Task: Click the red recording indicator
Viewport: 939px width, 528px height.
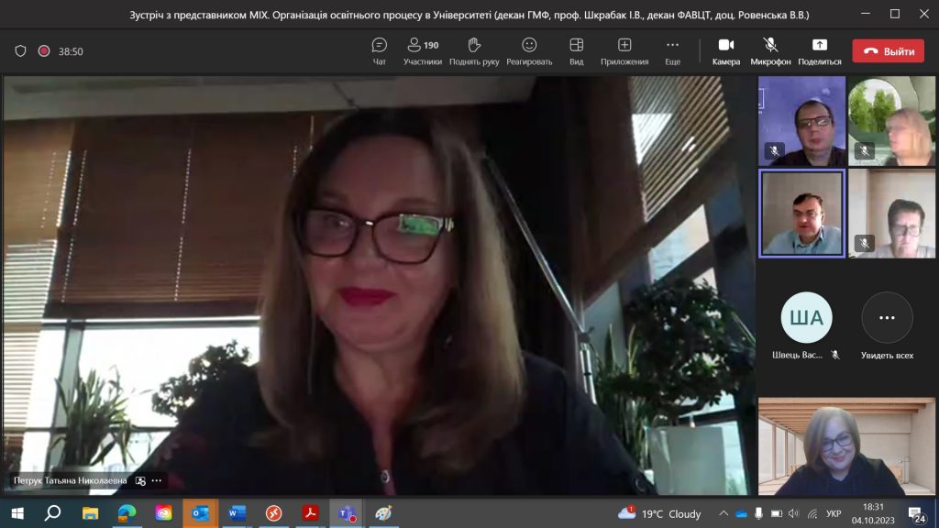Action: tap(43, 51)
